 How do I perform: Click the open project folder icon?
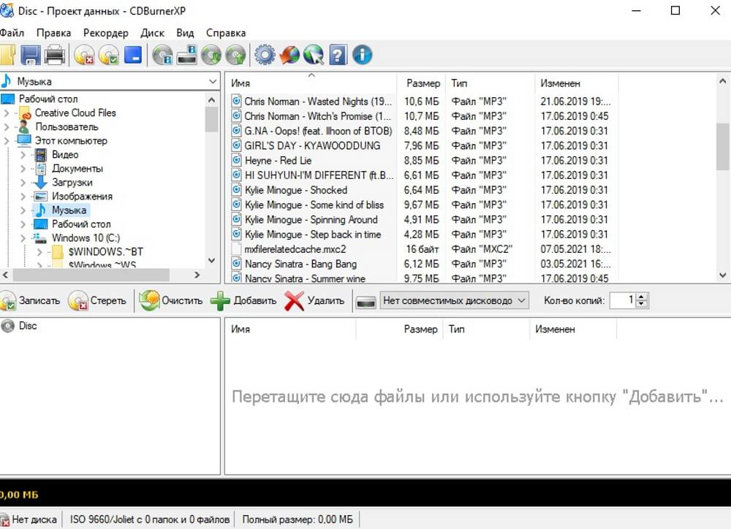click(7, 55)
